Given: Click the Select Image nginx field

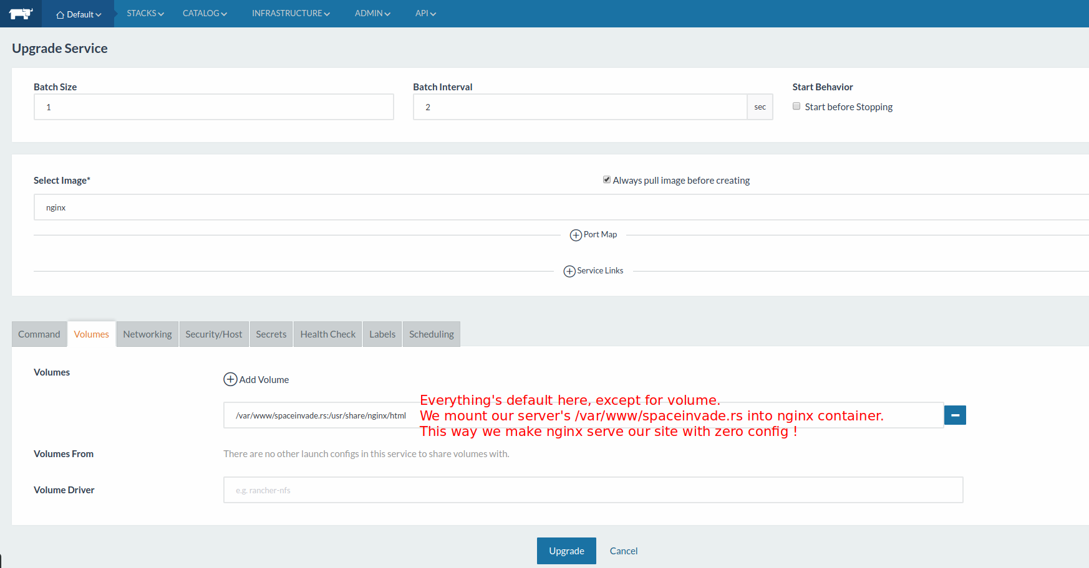Looking at the screenshot, I should (x=561, y=207).
